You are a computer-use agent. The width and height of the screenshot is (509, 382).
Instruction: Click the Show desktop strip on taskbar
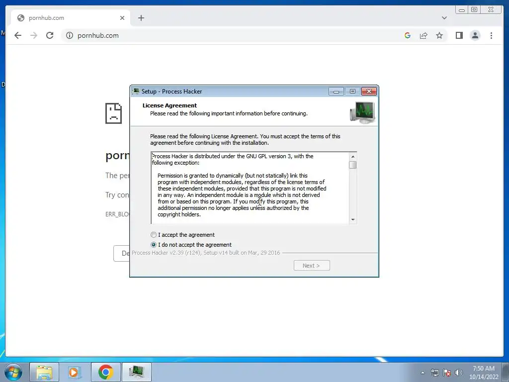click(506, 372)
